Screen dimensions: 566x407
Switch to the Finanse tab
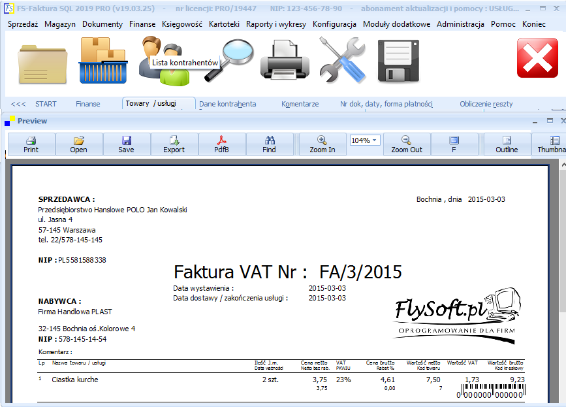[x=87, y=104]
